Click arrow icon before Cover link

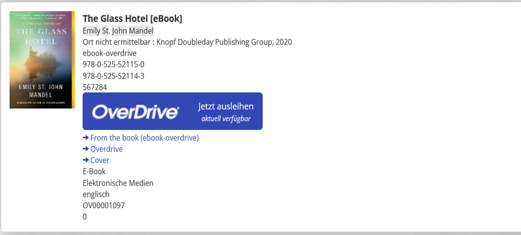(86, 160)
